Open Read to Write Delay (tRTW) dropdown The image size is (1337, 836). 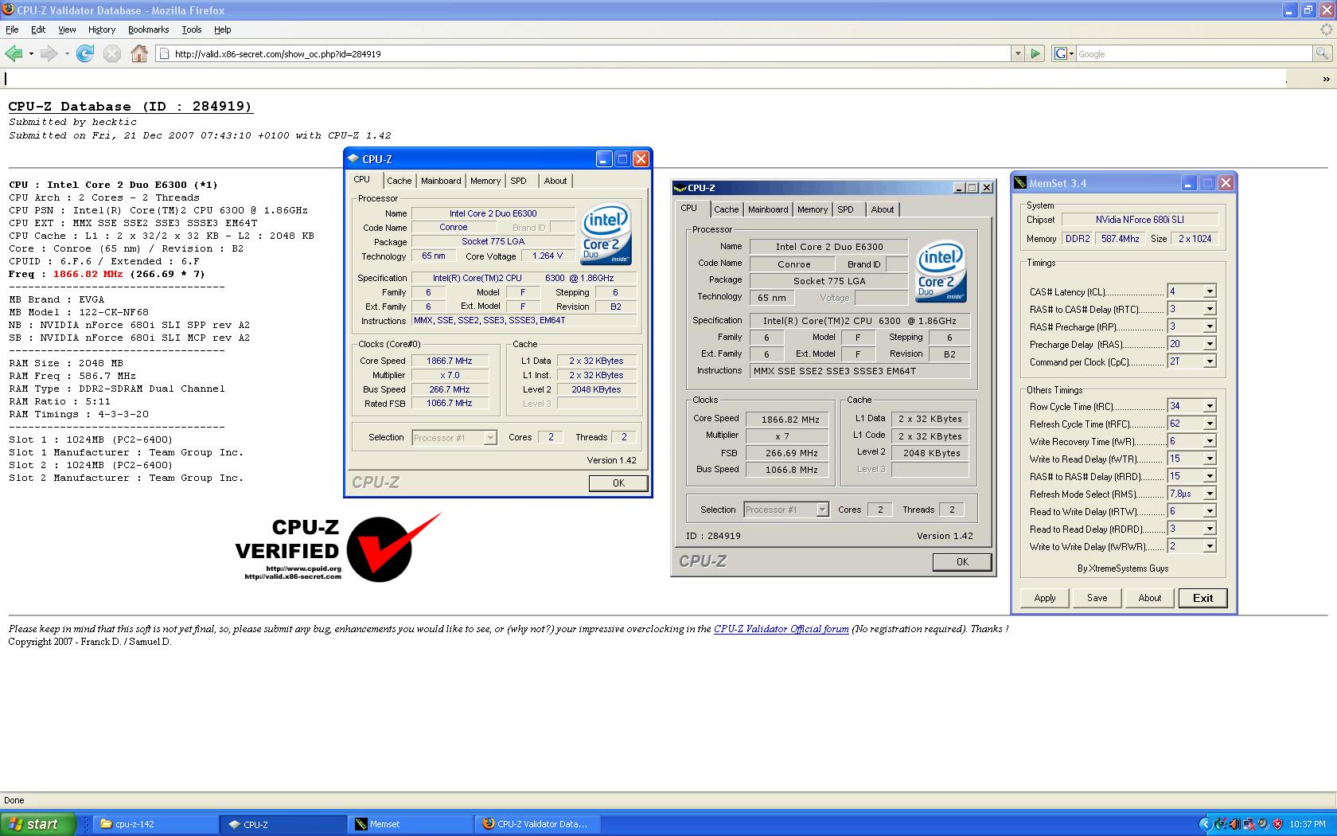point(1209,511)
